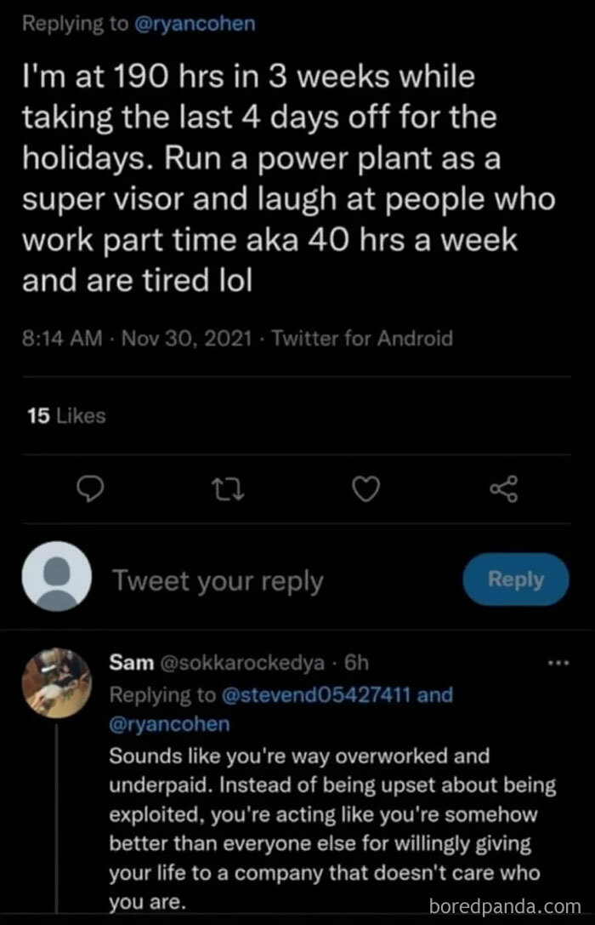The width and height of the screenshot is (595, 925).
Task: Click the Tweet your reply field
Action: (217, 580)
